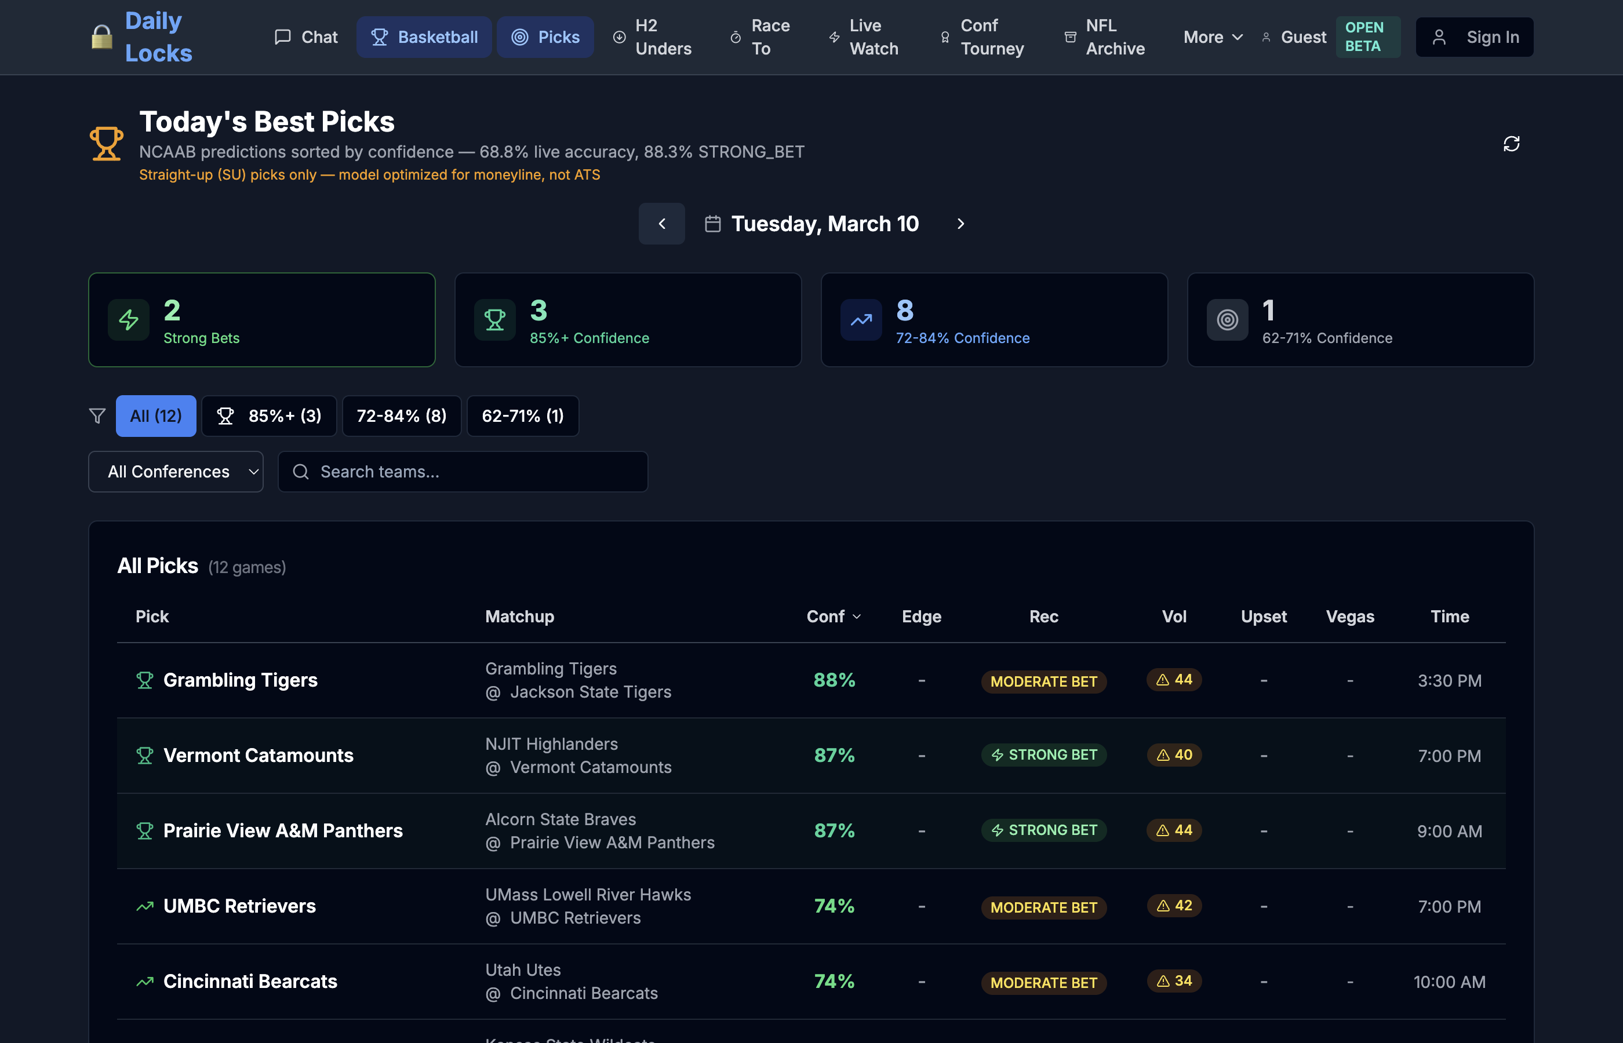Screen dimensions: 1623x1043
Task: Click the trophy icon in 85%+ Confidence card
Action: click(x=494, y=320)
